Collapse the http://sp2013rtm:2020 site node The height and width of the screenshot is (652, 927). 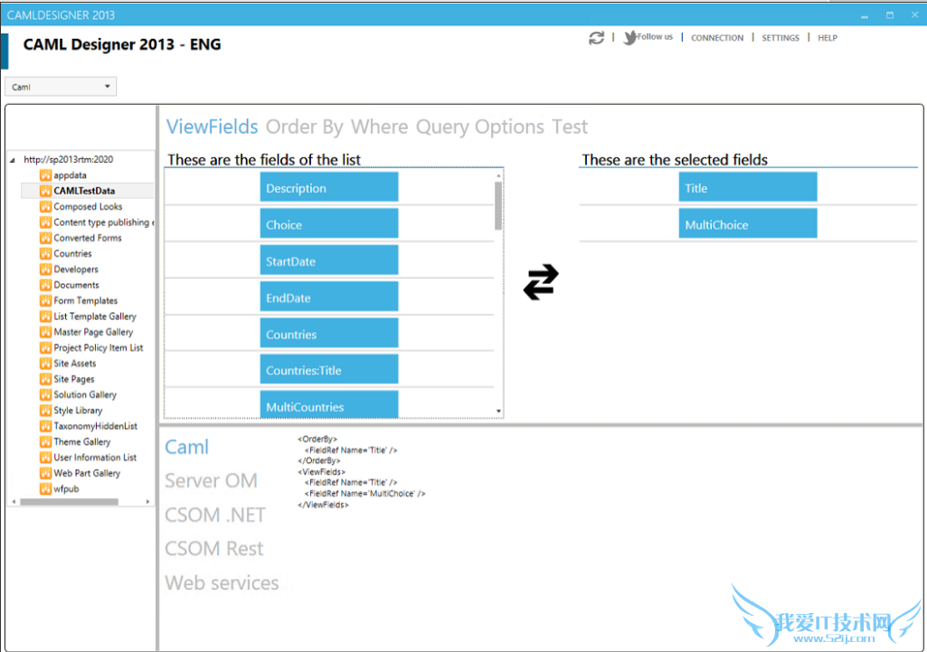(x=13, y=159)
